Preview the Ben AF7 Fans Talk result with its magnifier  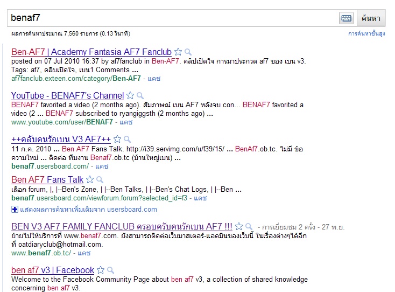tap(100, 179)
